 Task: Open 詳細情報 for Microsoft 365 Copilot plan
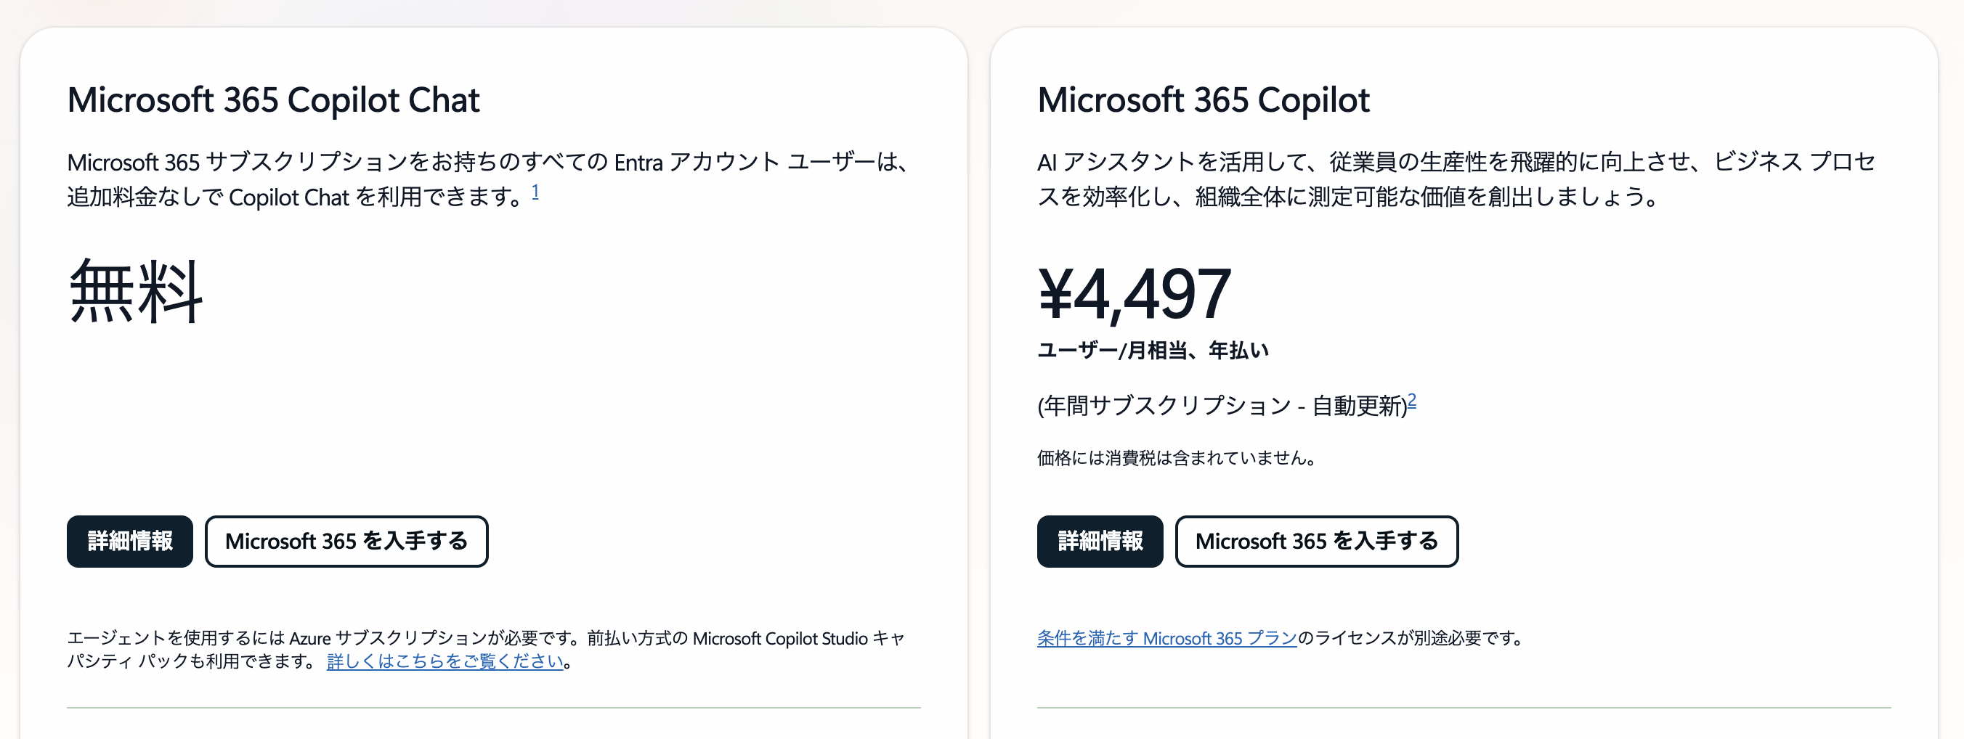click(x=1100, y=541)
